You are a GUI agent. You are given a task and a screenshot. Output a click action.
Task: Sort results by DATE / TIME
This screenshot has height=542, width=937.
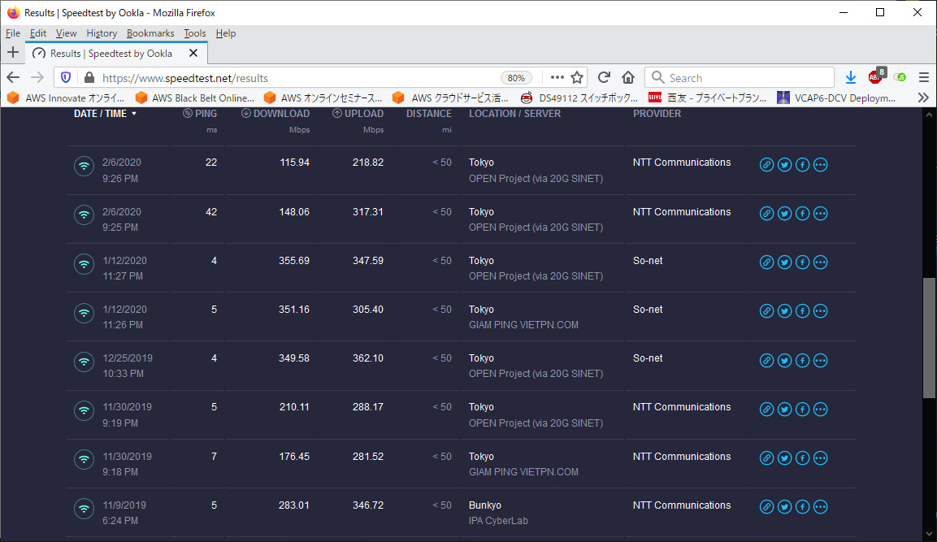point(105,114)
